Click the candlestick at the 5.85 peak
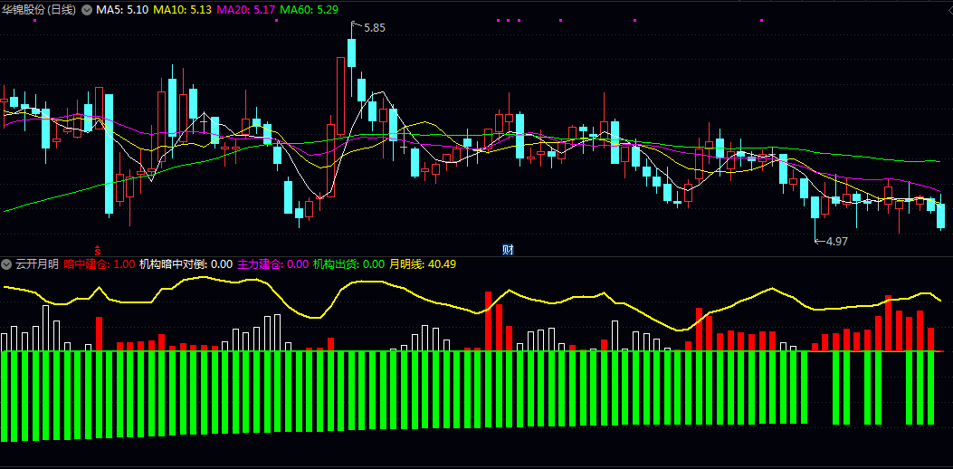This screenshot has width=953, height=469. coord(351,53)
